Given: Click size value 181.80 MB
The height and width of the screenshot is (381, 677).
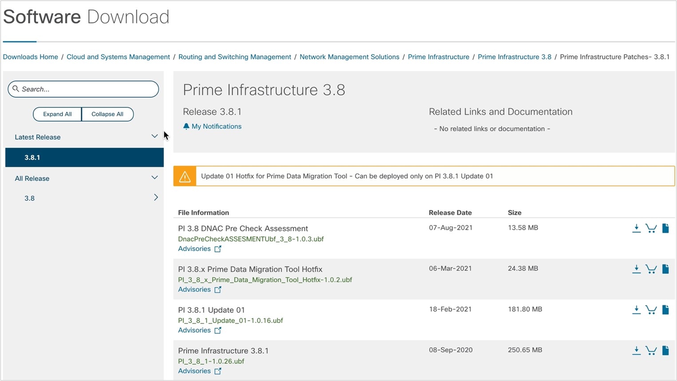Looking at the screenshot, I should coord(525,310).
